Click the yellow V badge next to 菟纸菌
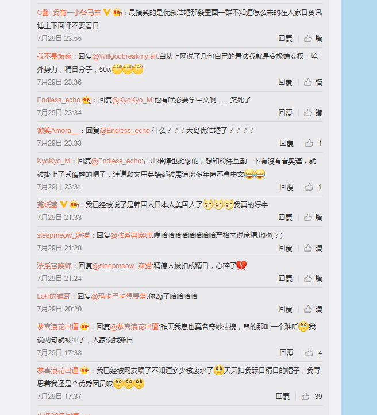This screenshot has width=377, height=415. [64, 204]
